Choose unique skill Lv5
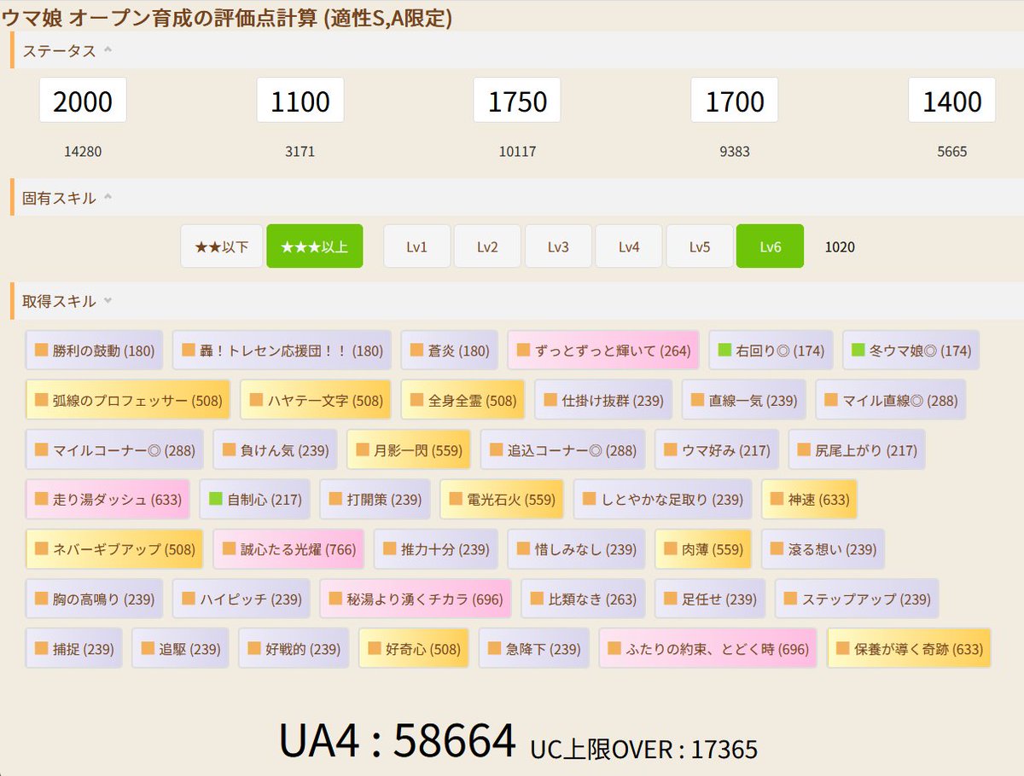The height and width of the screenshot is (776, 1024). tap(700, 246)
